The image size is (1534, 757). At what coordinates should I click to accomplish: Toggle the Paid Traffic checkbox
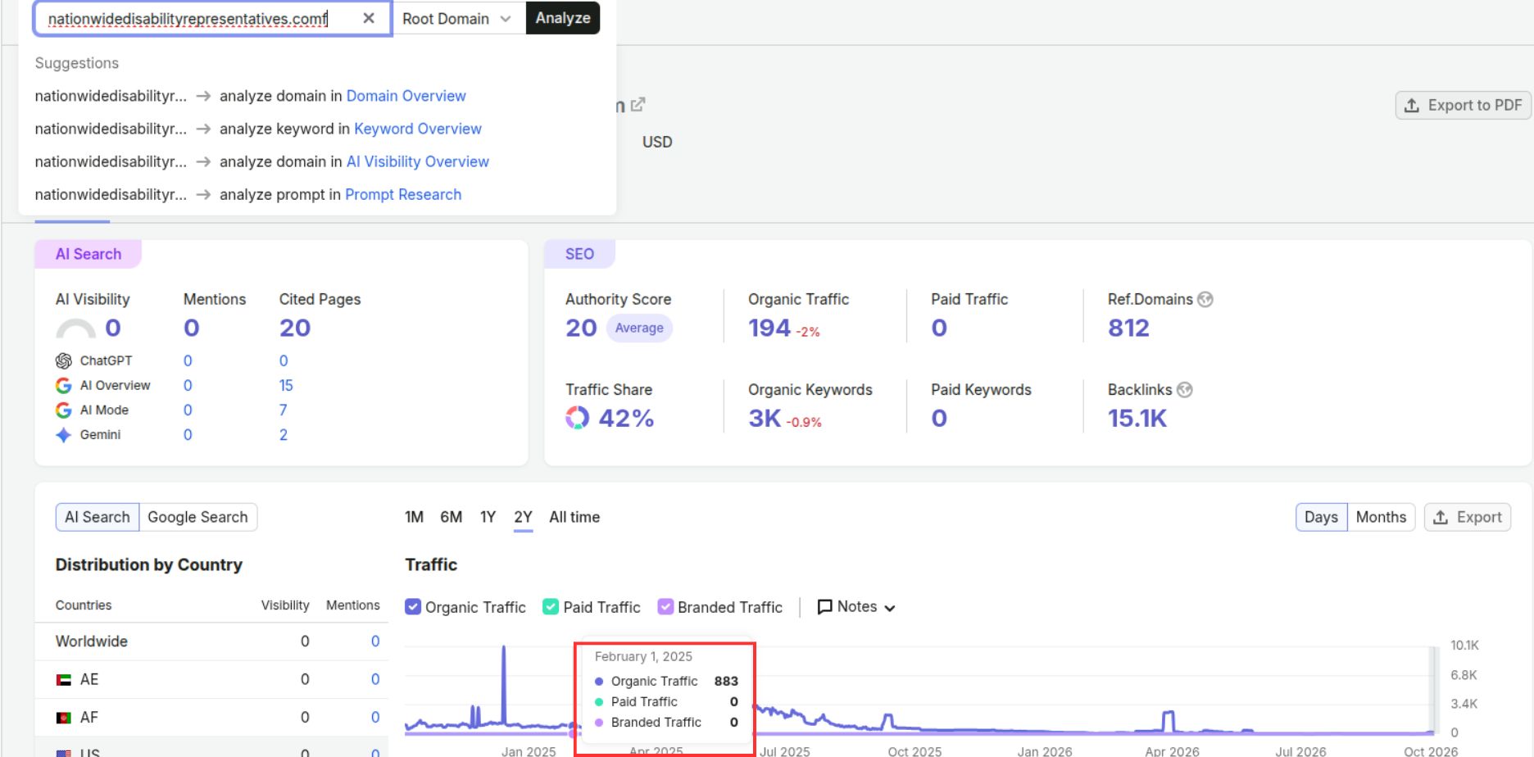pyautogui.click(x=551, y=607)
